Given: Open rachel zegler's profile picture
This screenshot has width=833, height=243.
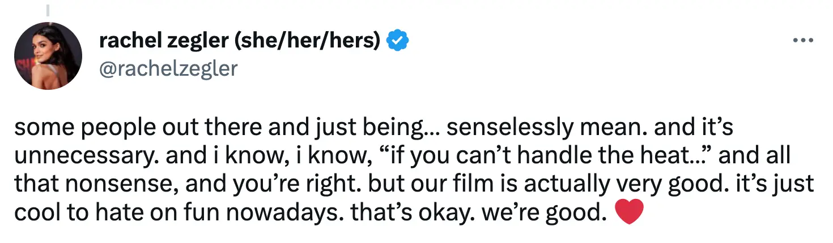Looking at the screenshot, I should (48, 56).
